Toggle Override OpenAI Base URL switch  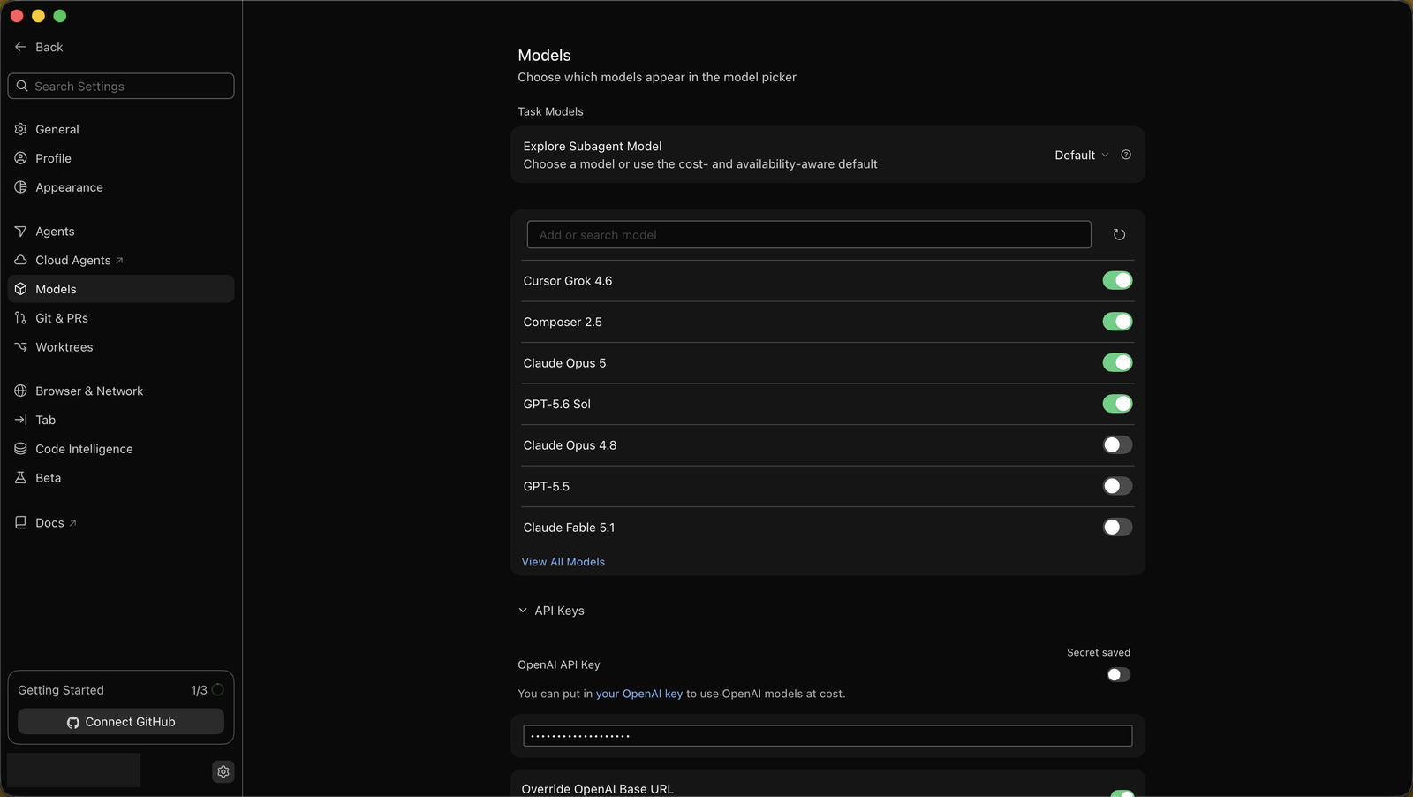coord(1122,793)
